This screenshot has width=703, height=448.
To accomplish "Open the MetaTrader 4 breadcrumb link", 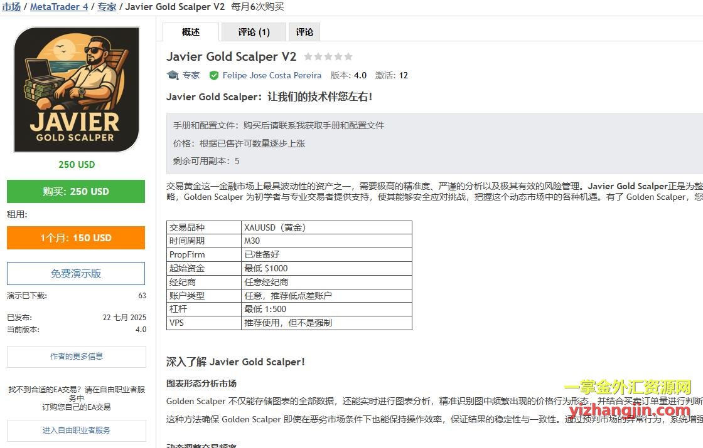I will tap(59, 7).
